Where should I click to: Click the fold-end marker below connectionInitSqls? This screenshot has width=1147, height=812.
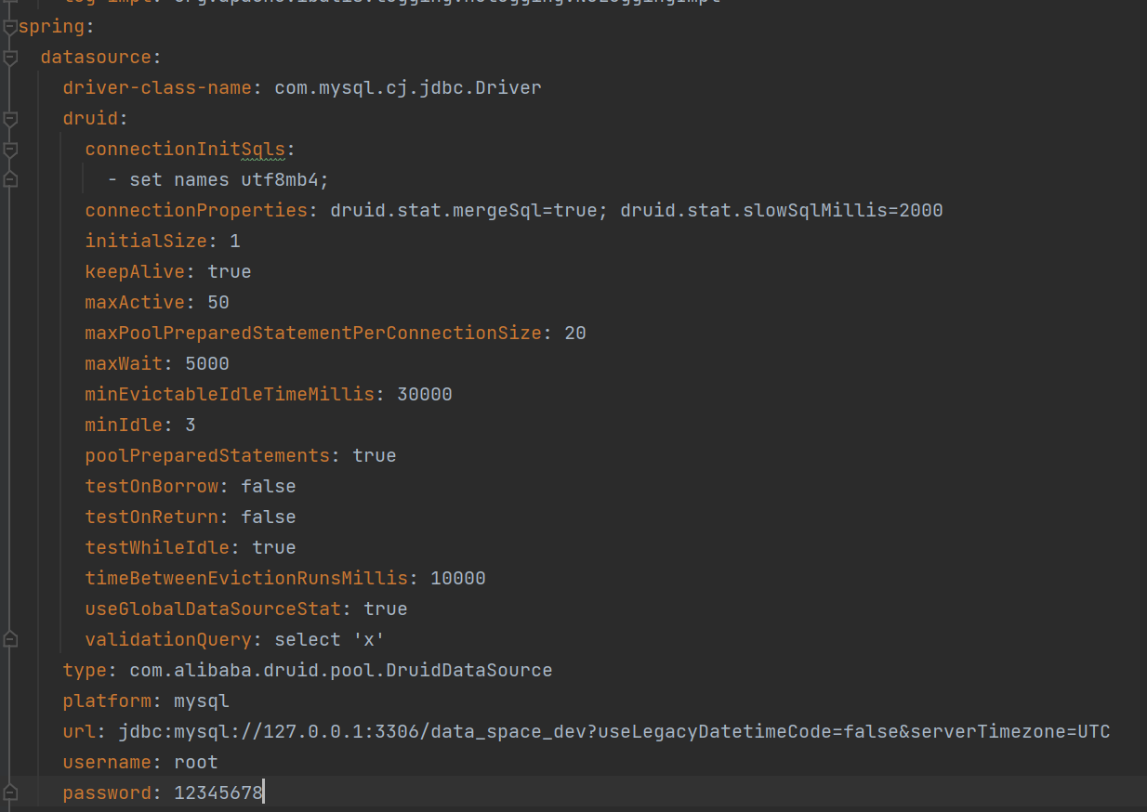click(x=9, y=179)
